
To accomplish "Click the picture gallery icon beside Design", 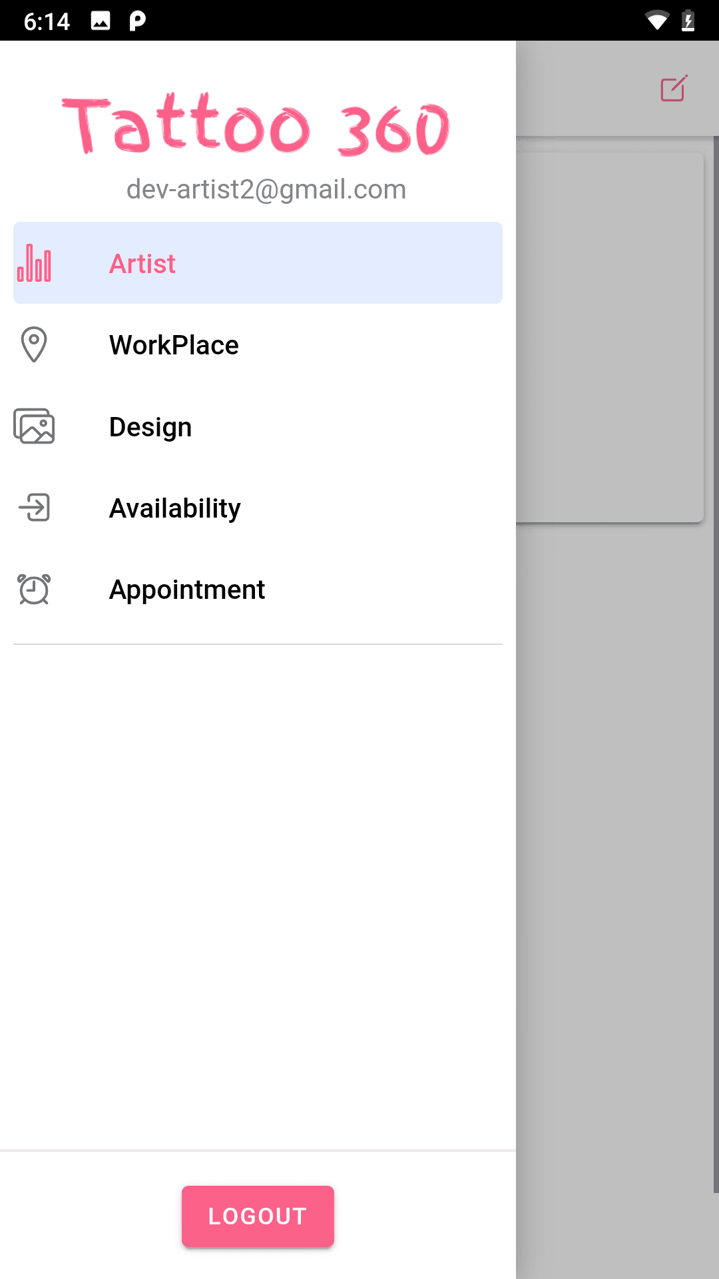I will point(34,426).
